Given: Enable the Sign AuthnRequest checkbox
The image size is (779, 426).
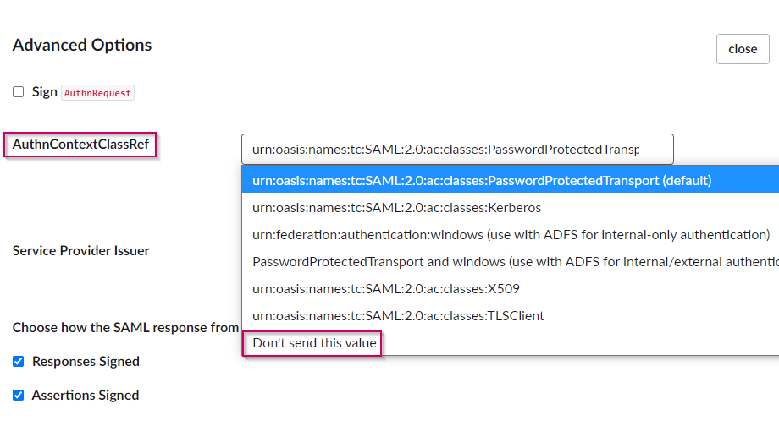Looking at the screenshot, I should click(x=19, y=92).
